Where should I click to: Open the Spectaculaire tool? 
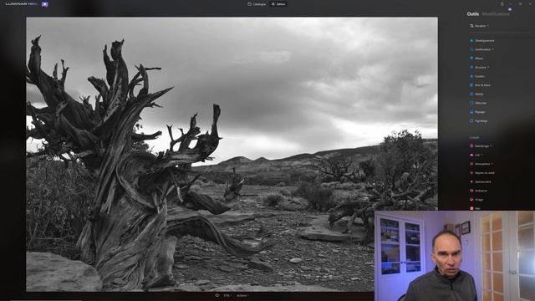click(x=481, y=181)
